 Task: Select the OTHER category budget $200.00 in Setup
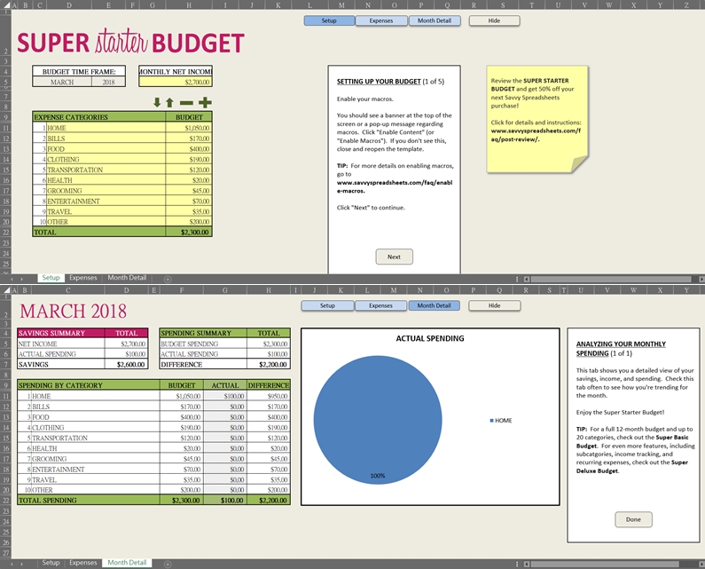188,222
